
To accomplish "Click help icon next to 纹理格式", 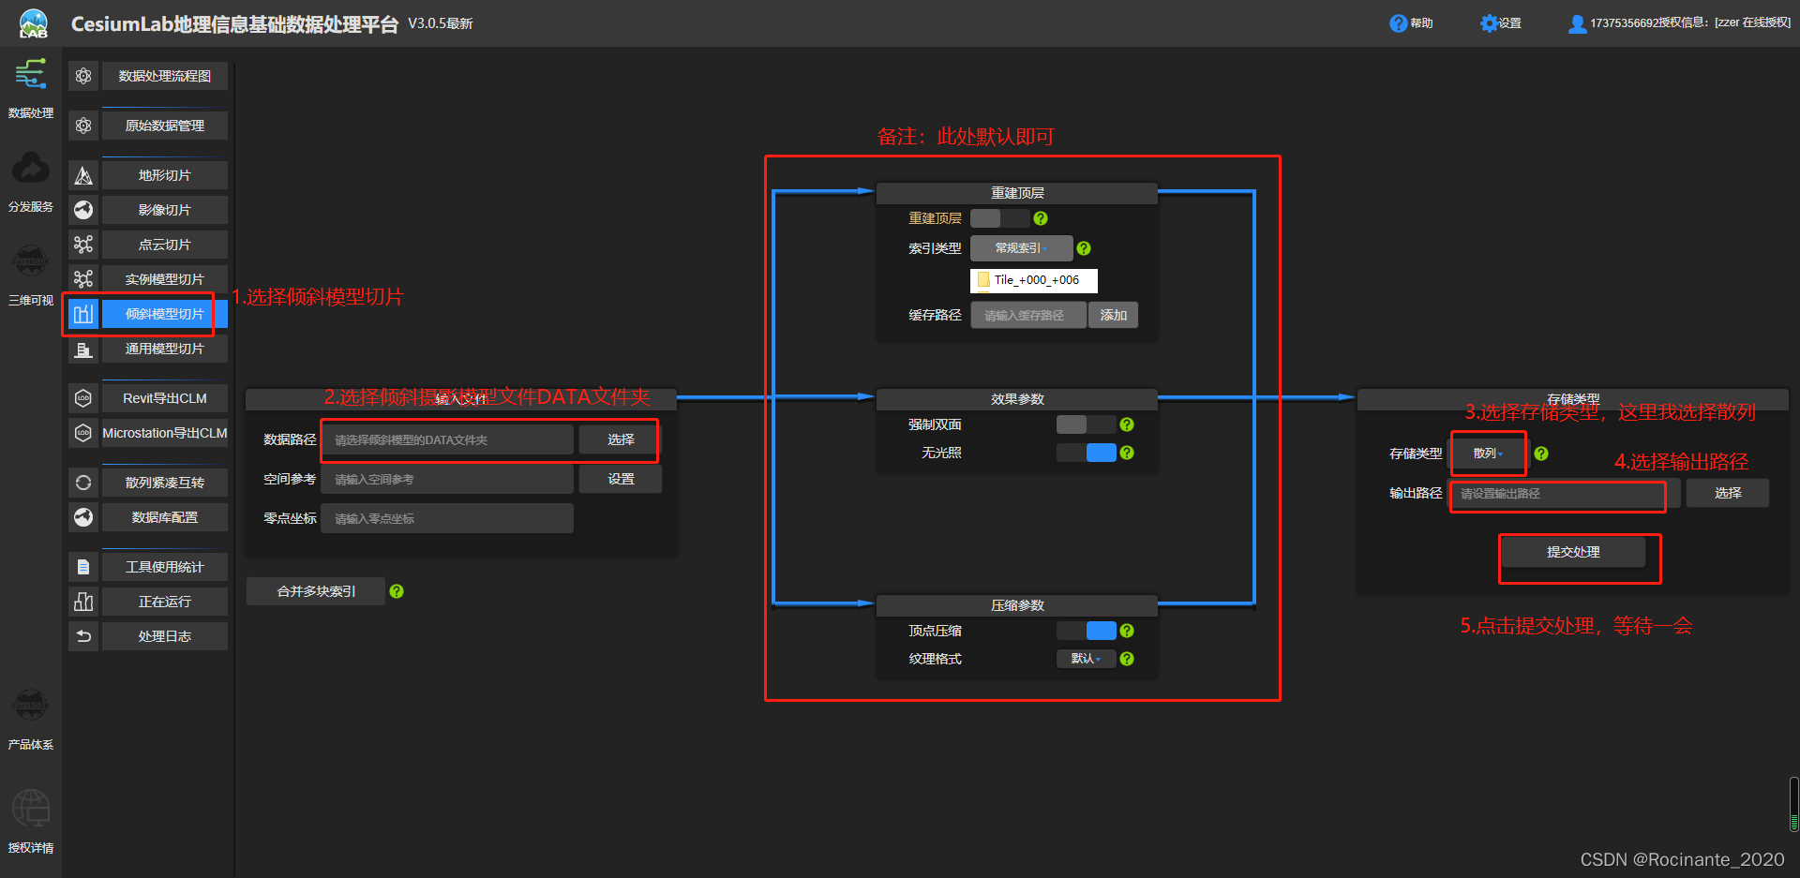I will tap(1127, 659).
